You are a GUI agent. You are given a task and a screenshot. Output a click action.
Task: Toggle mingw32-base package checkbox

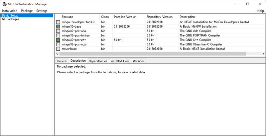(x=58, y=27)
